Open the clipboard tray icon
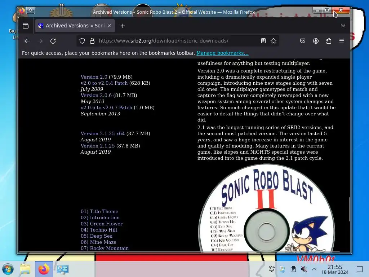The width and height of the screenshot is (369, 277). point(293,269)
